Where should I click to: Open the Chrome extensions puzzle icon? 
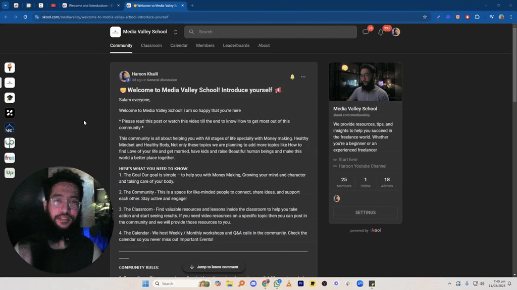pyautogui.click(x=477, y=17)
